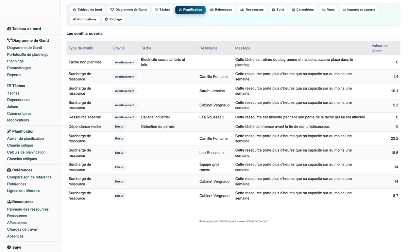Switch to the Vues tab
408x252 pixels.
(328, 10)
